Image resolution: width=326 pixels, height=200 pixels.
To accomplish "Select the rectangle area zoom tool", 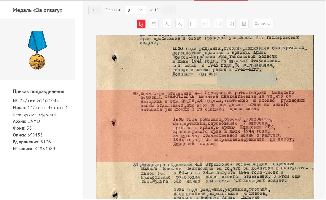I will [x=193, y=24].
